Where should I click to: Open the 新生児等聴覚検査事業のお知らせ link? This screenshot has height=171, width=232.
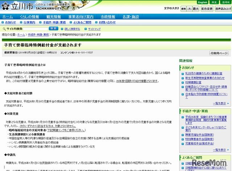(x=205, y=78)
